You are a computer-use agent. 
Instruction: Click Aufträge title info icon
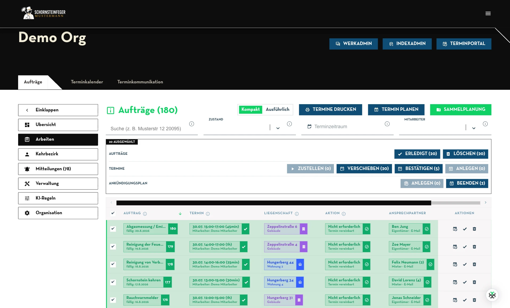110,110
